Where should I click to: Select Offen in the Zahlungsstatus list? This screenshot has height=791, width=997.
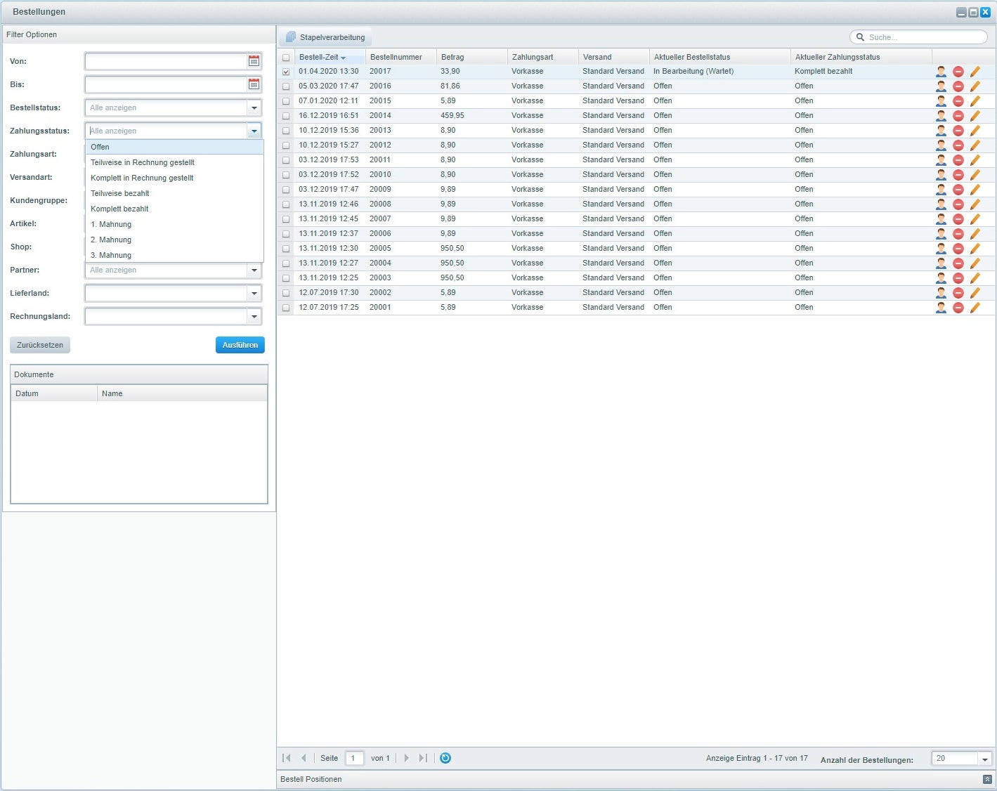click(174, 147)
